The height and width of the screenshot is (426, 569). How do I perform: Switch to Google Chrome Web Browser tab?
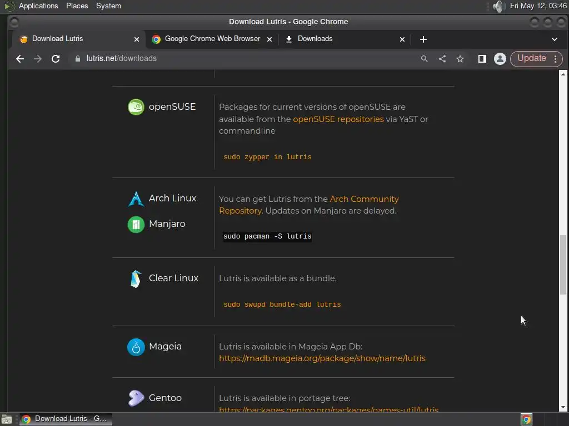pos(212,39)
